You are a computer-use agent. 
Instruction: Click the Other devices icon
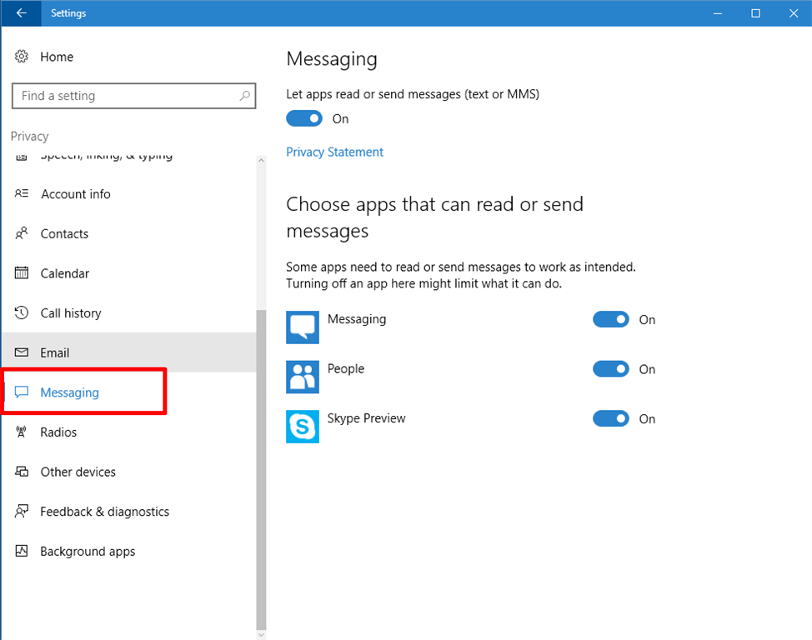pos(21,472)
